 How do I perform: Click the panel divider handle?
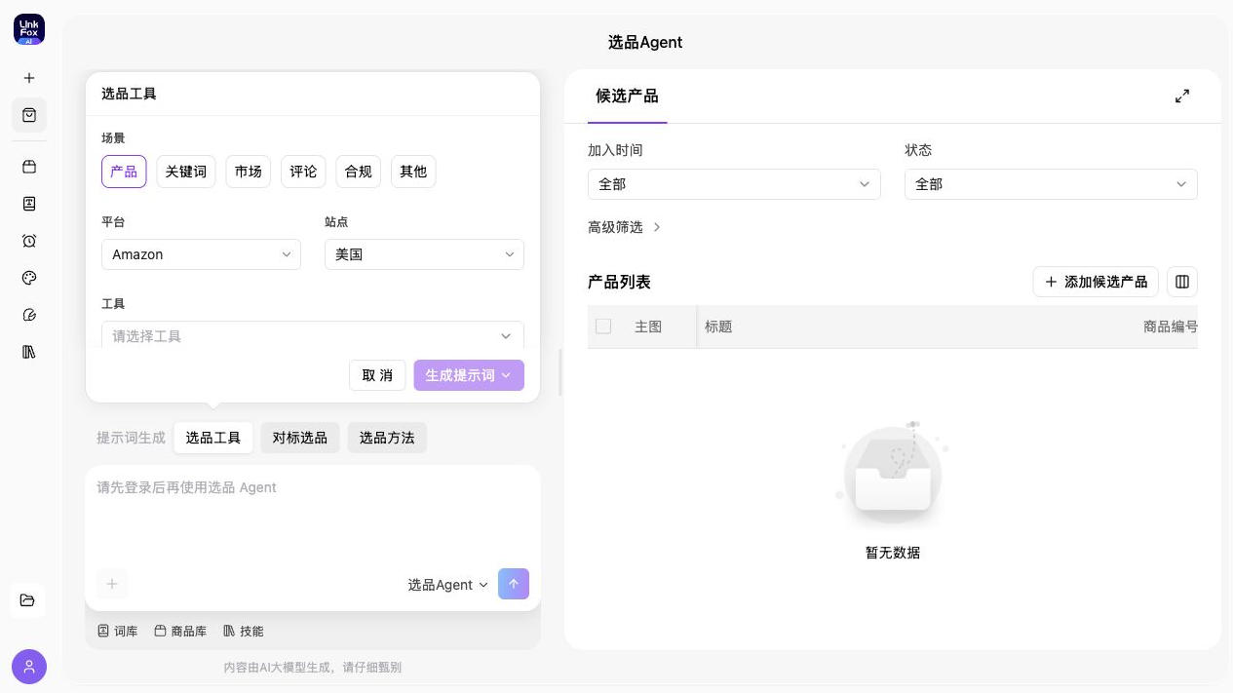(x=560, y=372)
